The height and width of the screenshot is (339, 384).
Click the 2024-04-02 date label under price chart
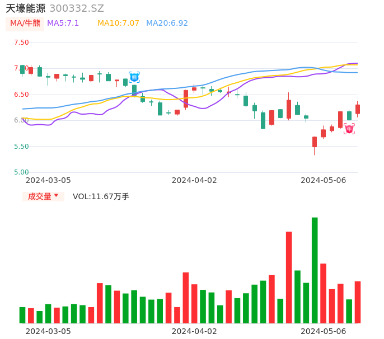coord(194,180)
